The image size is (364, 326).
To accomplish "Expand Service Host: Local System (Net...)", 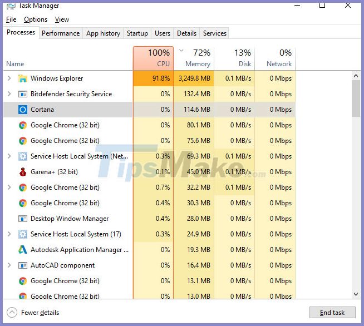I will pos(9,156).
